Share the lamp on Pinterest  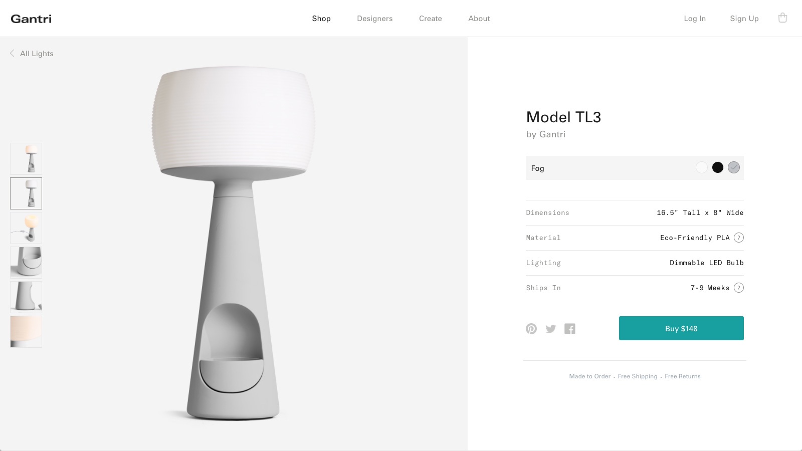tap(531, 329)
